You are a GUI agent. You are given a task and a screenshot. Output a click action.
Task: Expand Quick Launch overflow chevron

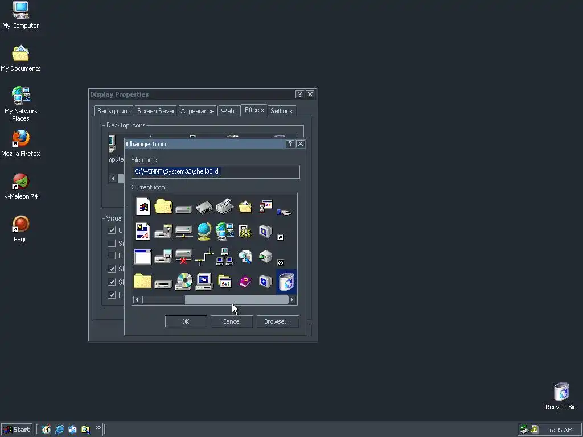tap(98, 428)
